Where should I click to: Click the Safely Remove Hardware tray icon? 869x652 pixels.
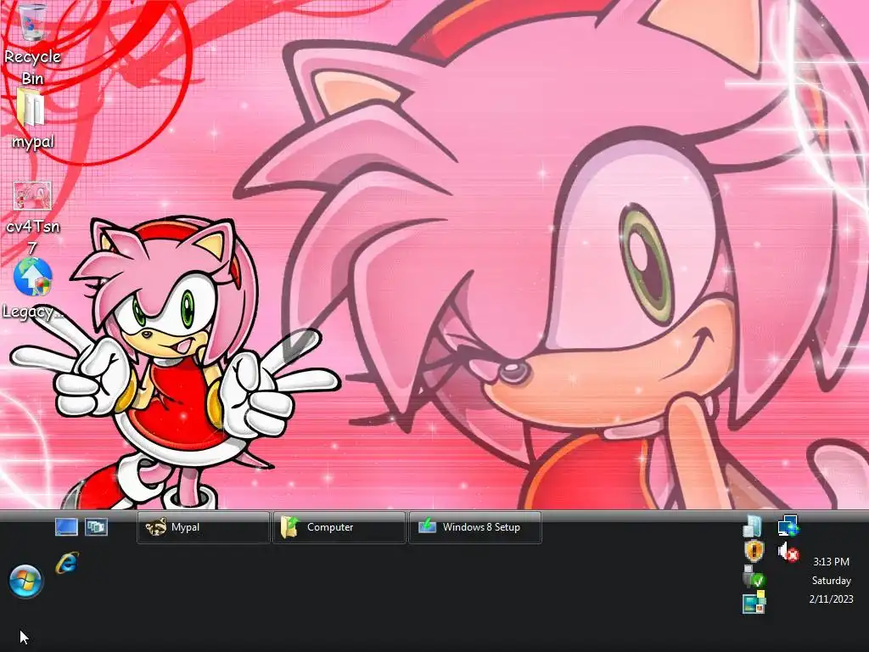[x=754, y=576]
